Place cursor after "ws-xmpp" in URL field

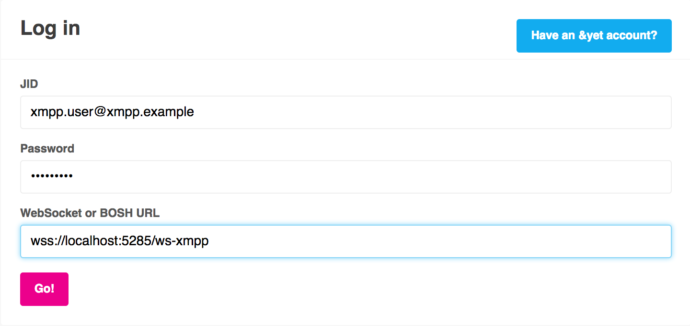(x=209, y=241)
